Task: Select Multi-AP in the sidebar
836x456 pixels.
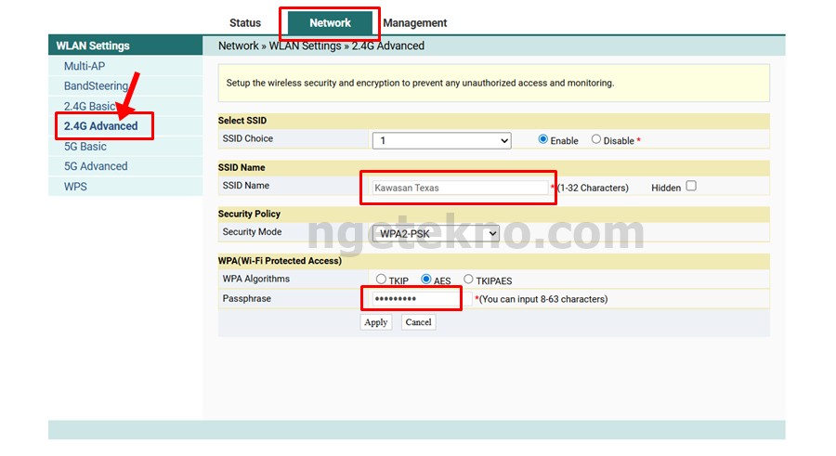Action: coord(85,67)
